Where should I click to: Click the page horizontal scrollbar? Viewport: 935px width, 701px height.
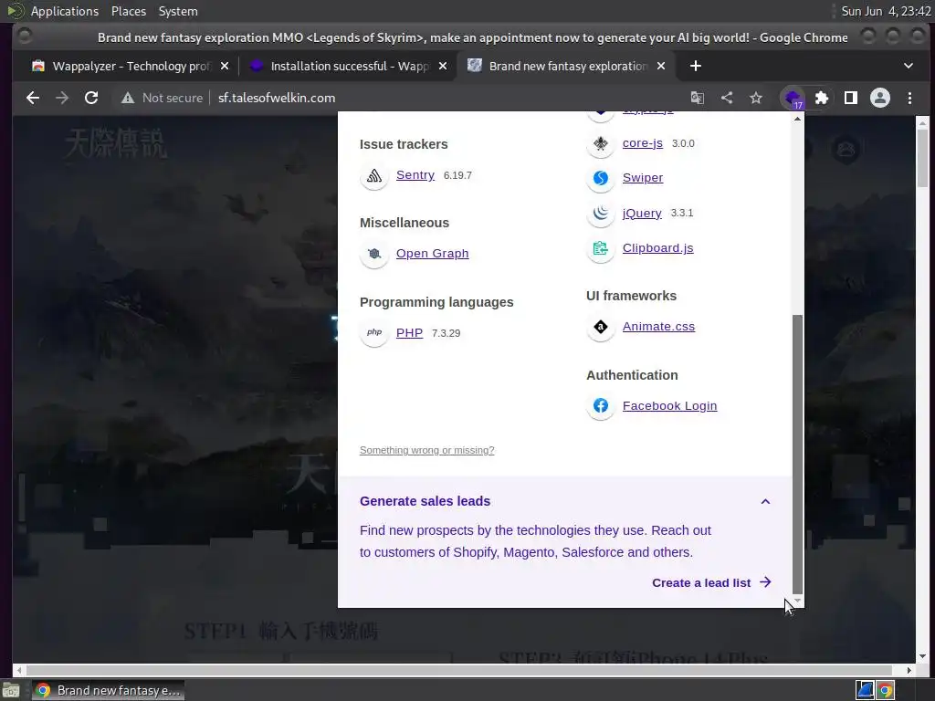(x=459, y=671)
